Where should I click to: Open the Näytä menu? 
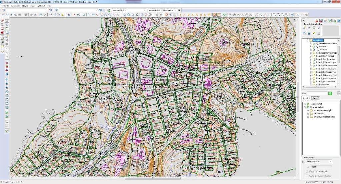tap(25, 6)
